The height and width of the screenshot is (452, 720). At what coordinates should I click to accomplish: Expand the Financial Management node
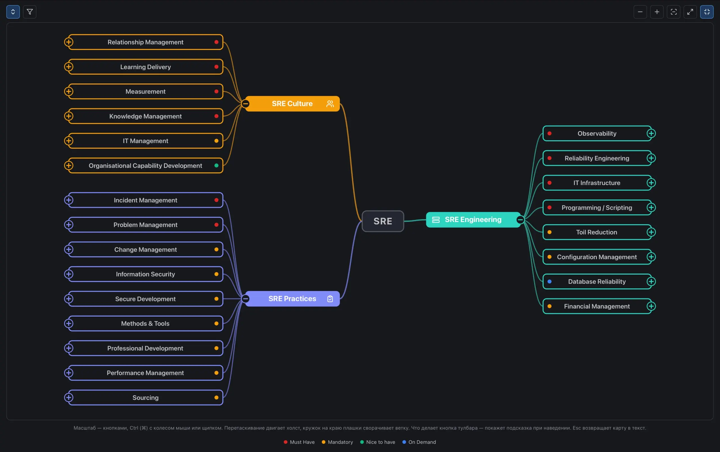pos(651,306)
